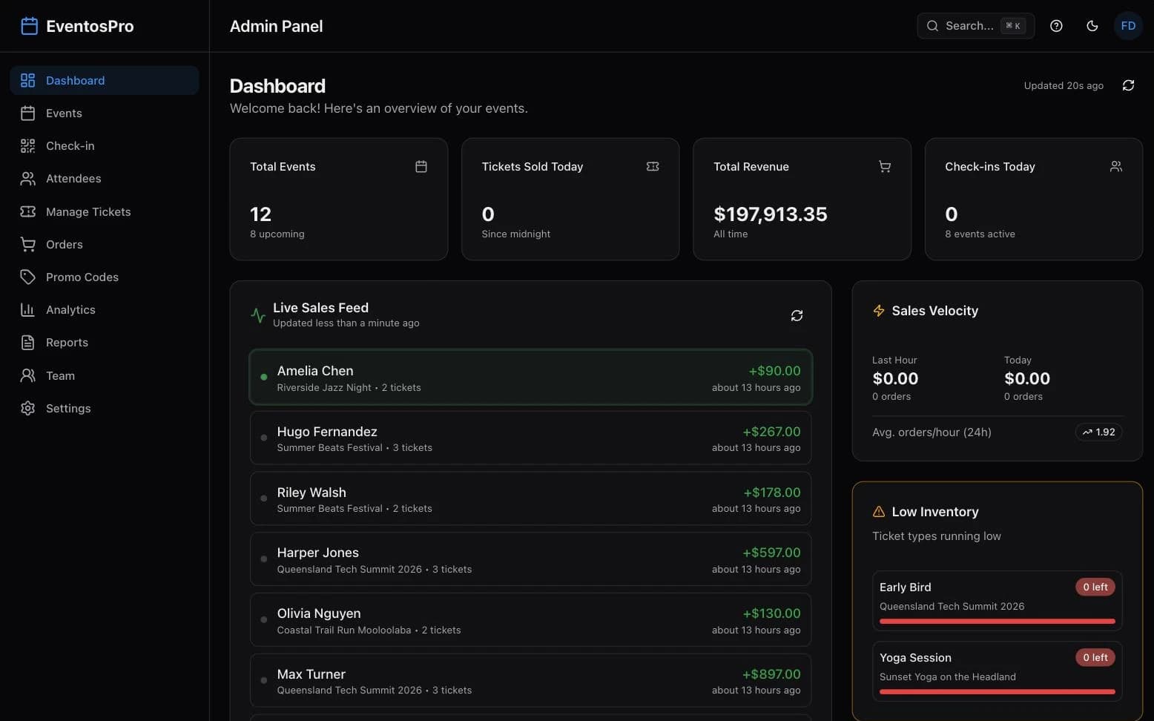The width and height of the screenshot is (1154, 721).
Task: Navigate to Orders
Action: [105, 244]
